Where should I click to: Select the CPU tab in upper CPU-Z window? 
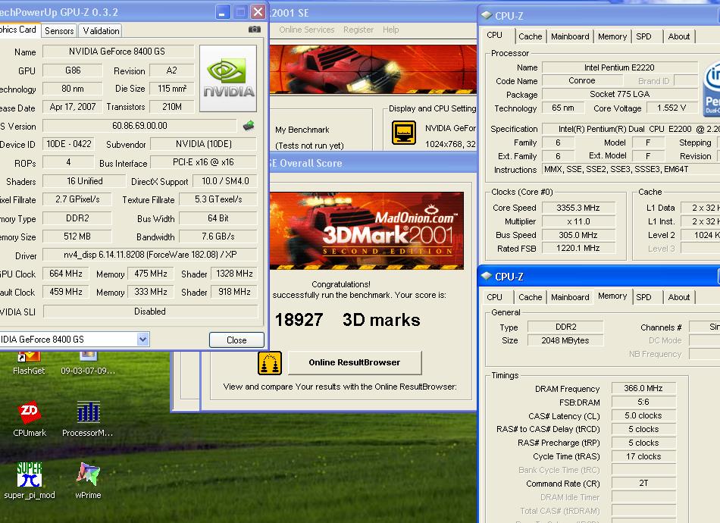495,35
